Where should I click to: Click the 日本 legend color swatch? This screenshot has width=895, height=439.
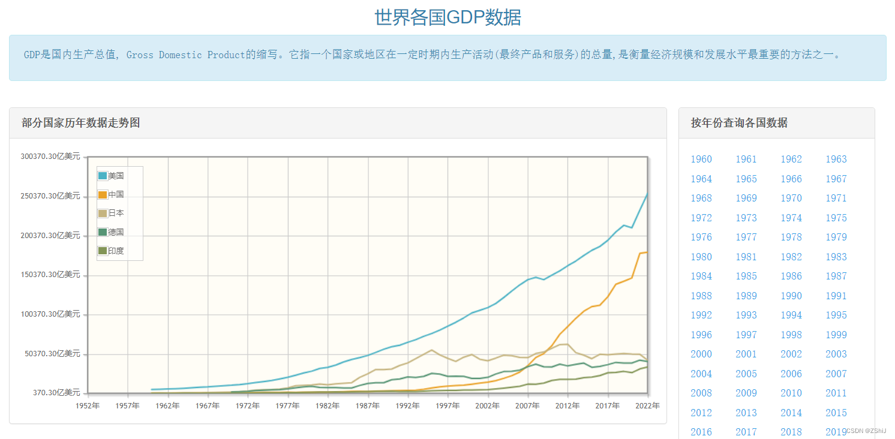[103, 213]
